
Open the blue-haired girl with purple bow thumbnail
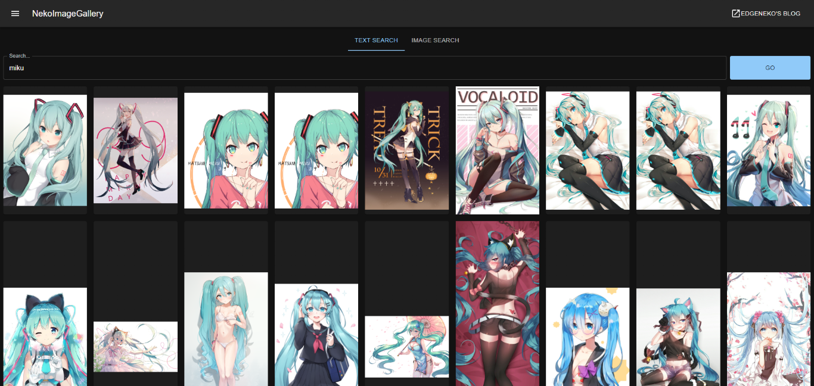[588, 337]
